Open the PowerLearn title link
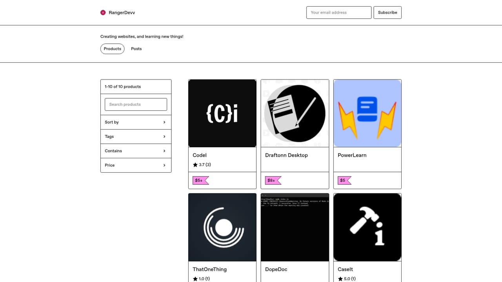This screenshot has height=282, width=502. click(x=352, y=155)
